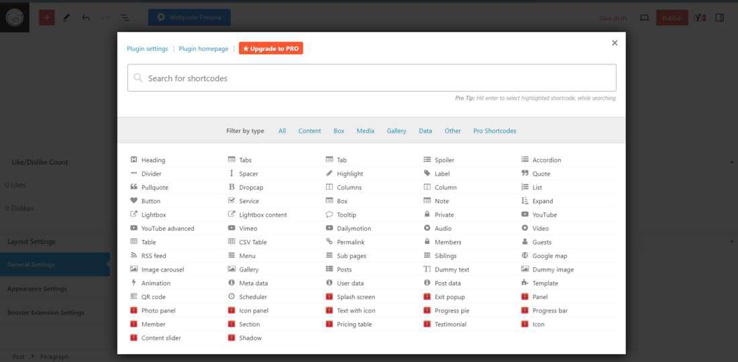Select the Pro Pricing table shortcode

click(349, 323)
